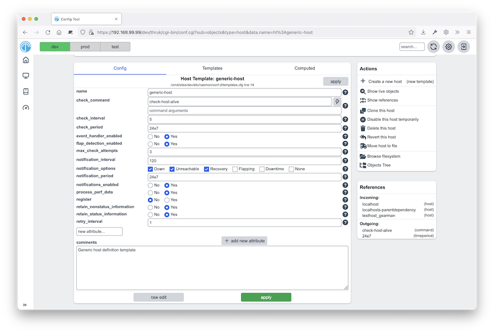Viewport: 494px width, 333px height.
Task: Set register to Yes
Action: coord(167,200)
